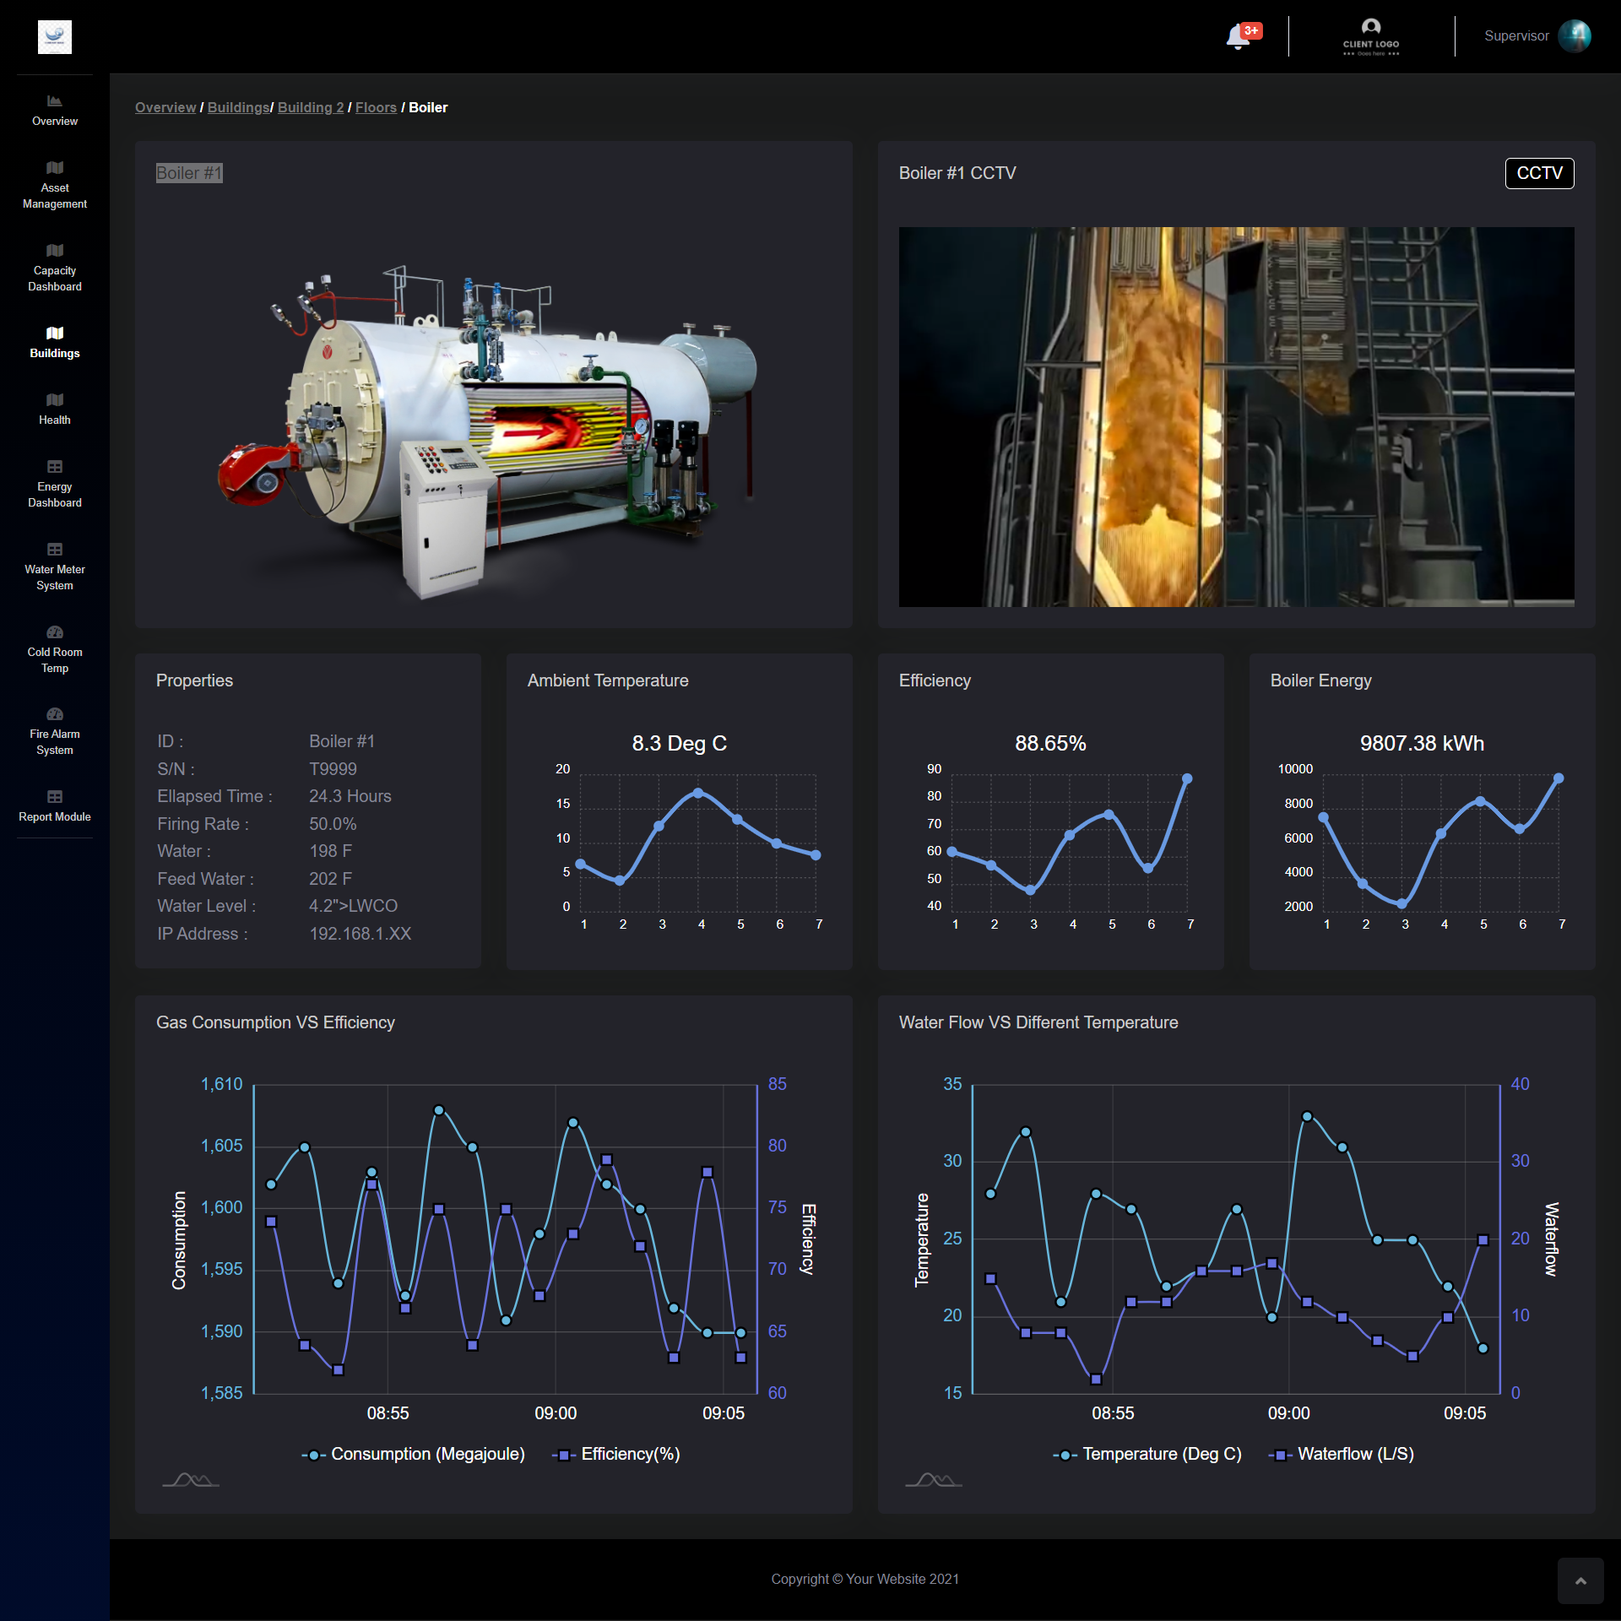Click the Fire Alarm System gauge icon

[x=55, y=713]
